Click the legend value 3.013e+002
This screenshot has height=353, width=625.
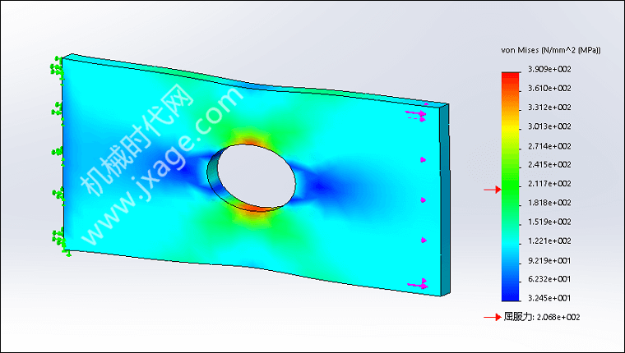click(549, 126)
